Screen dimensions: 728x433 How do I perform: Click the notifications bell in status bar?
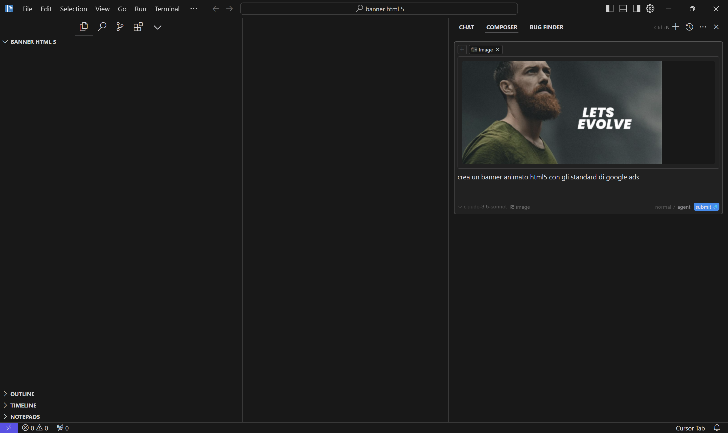point(717,428)
